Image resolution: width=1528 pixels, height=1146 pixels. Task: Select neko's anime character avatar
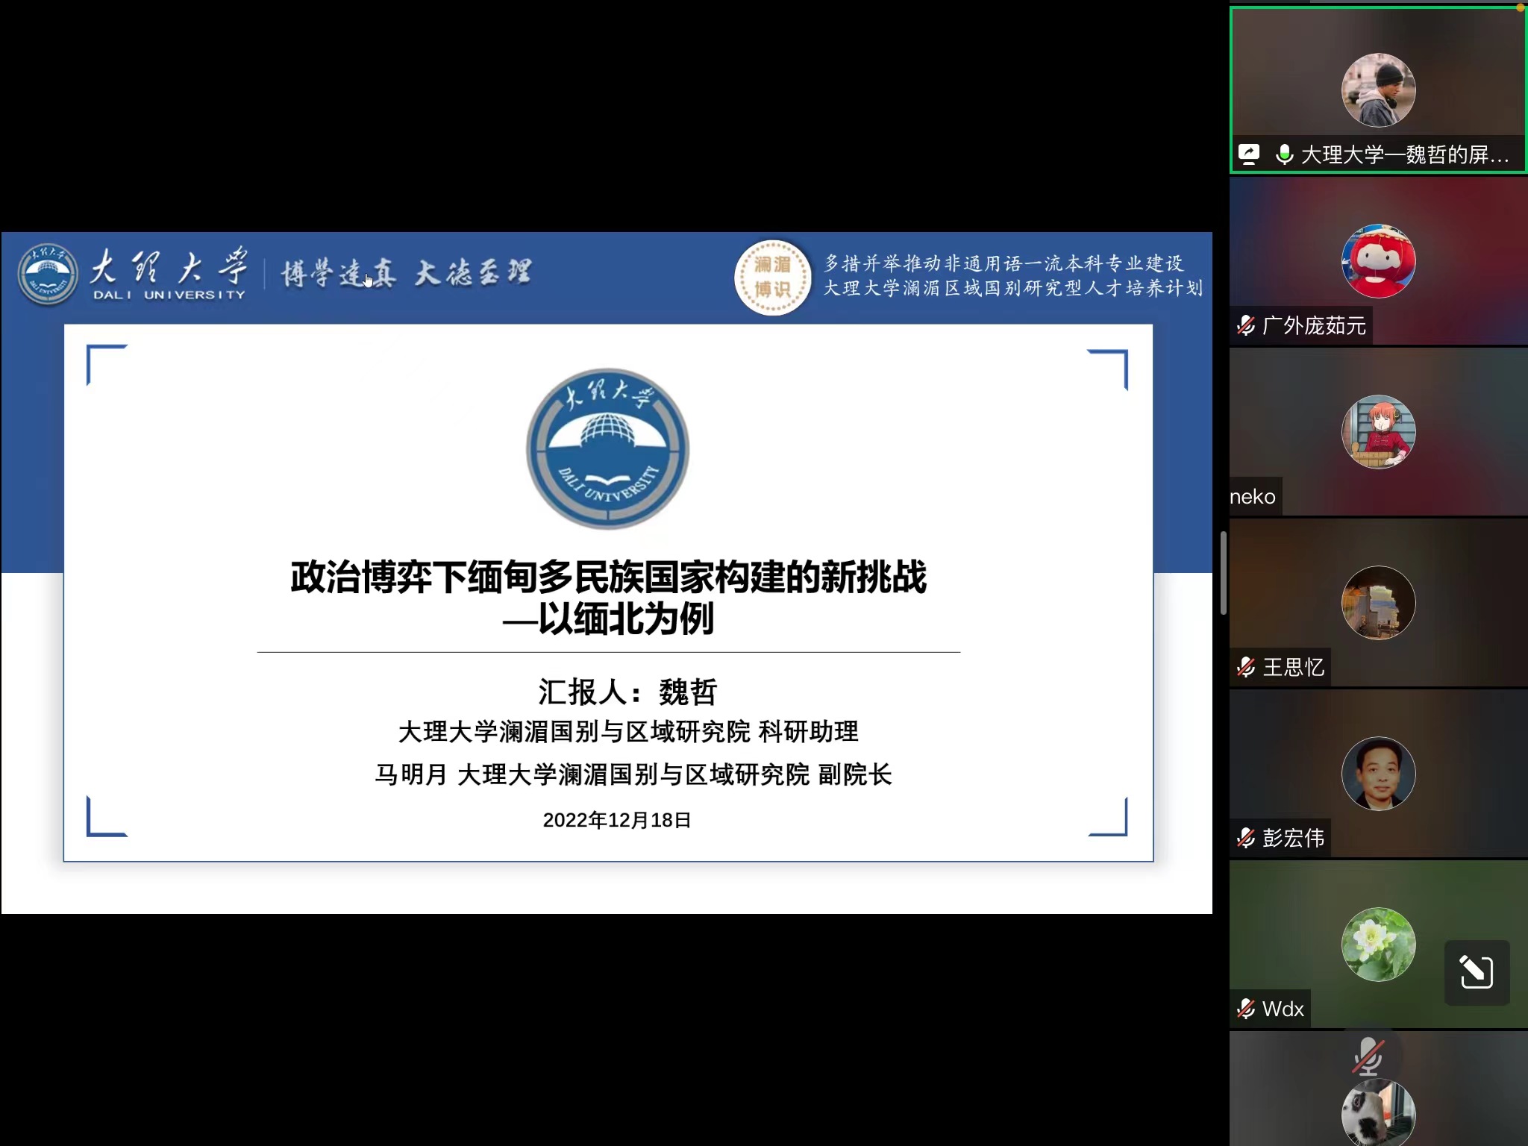coord(1378,432)
